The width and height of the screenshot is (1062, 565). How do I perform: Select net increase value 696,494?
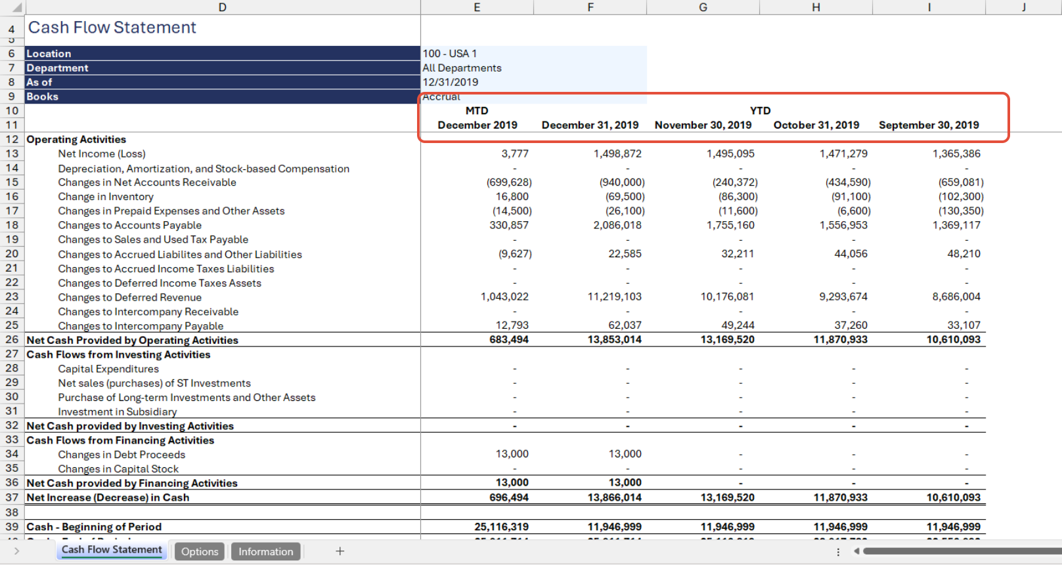[509, 497]
